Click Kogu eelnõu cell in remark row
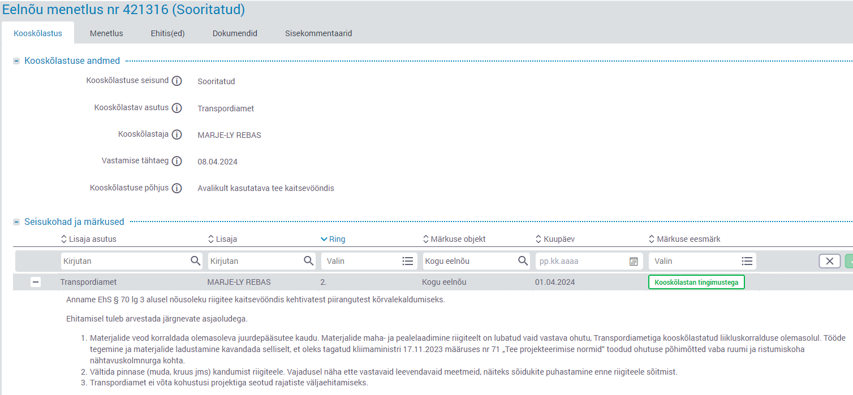Viewport: 853px width, 395px height. pos(444,282)
